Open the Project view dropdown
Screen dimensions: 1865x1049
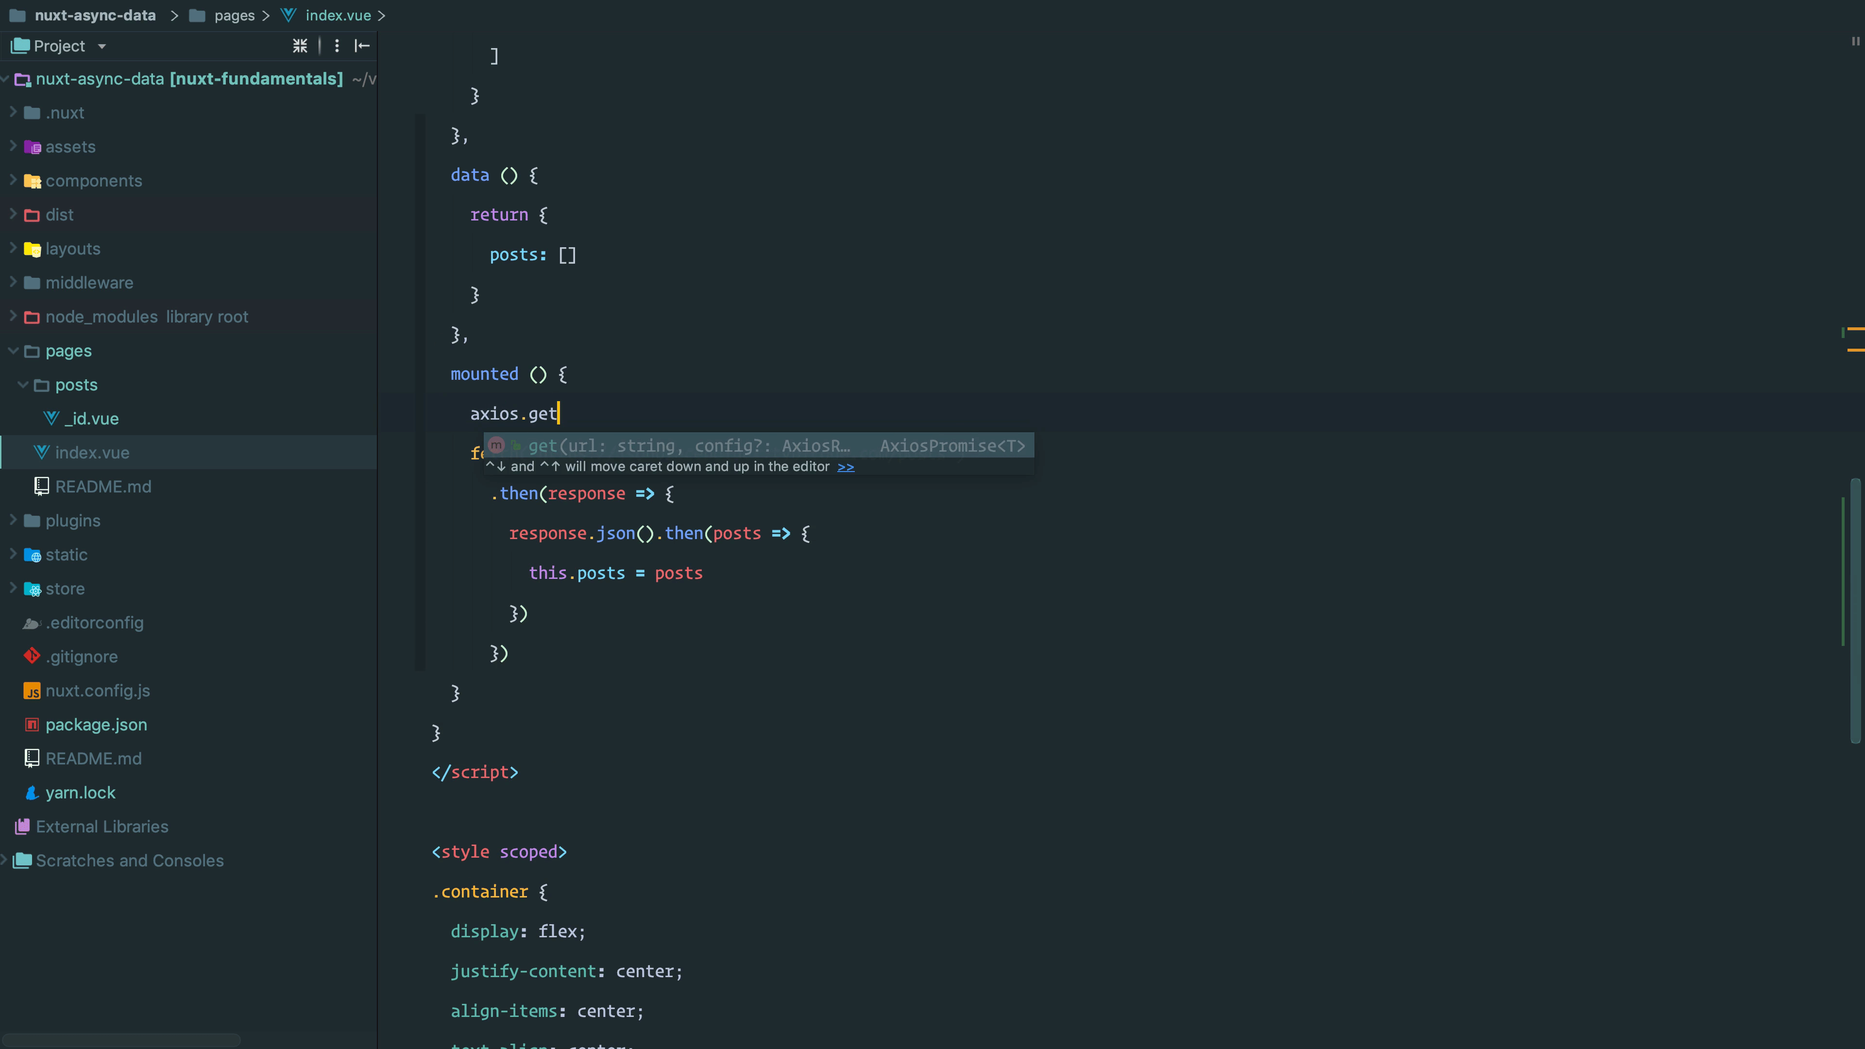coord(102,46)
